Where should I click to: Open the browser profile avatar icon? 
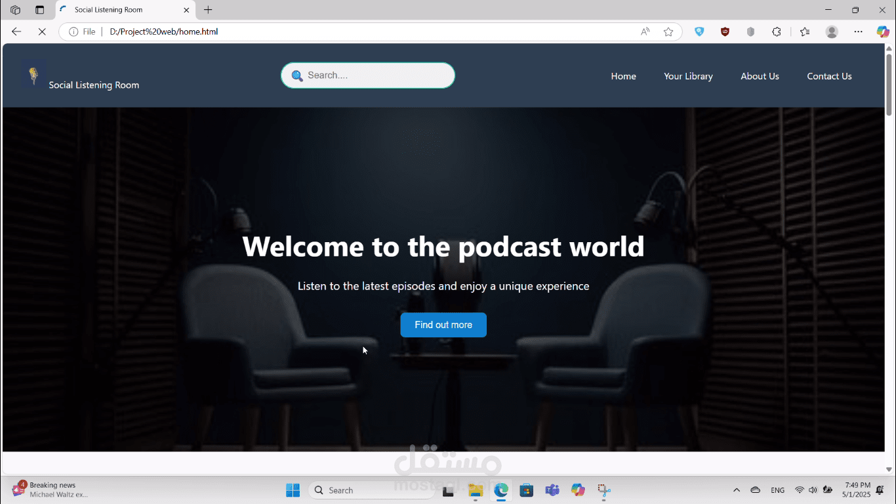832,31
